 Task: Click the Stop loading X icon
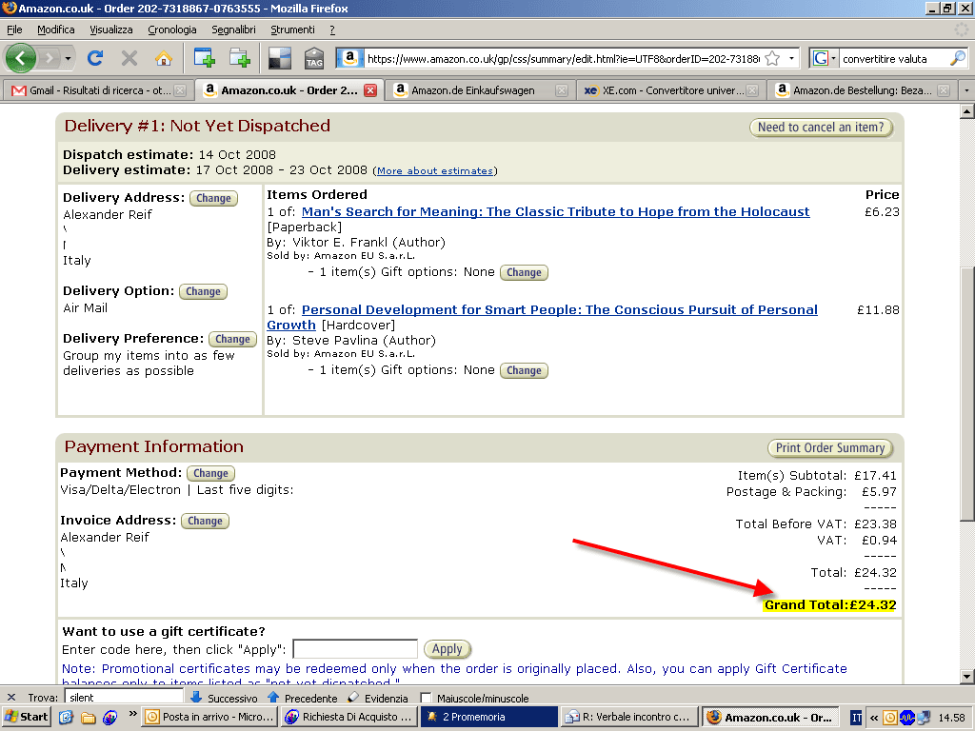(x=129, y=58)
